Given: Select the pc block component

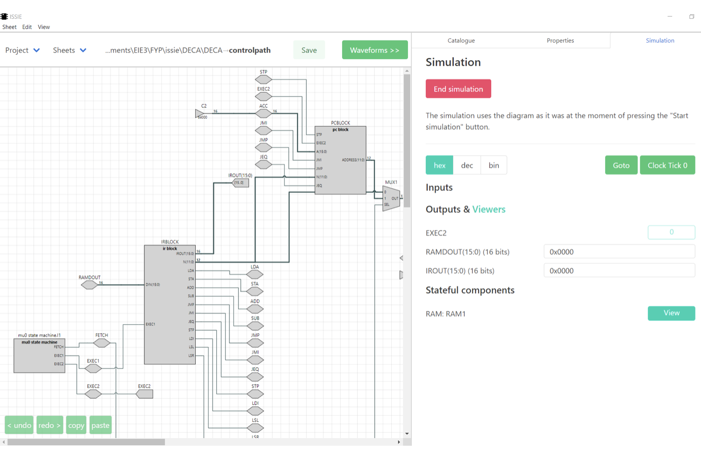Looking at the screenshot, I should (340, 160).
